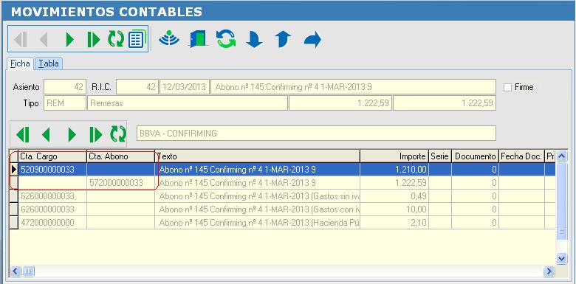Switch to the Tabla tab
The height and width of the screenshot is (284, 576).
click(49, 63)
